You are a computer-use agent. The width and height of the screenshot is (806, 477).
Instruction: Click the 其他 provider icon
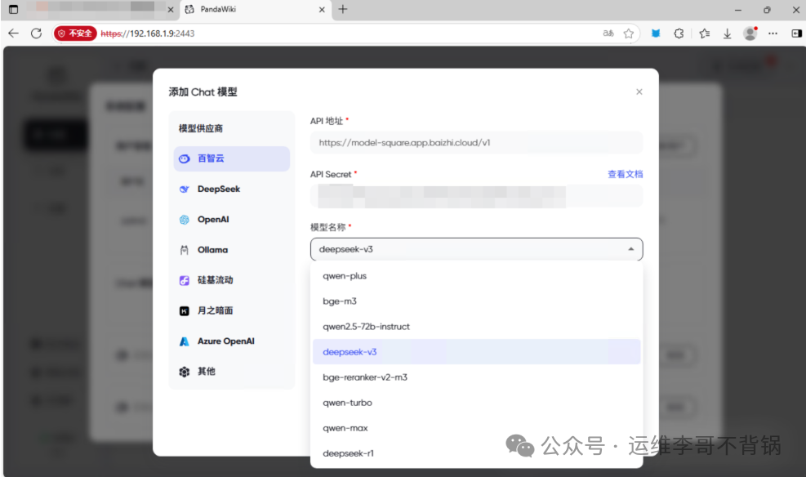click(x=184, y=372)
